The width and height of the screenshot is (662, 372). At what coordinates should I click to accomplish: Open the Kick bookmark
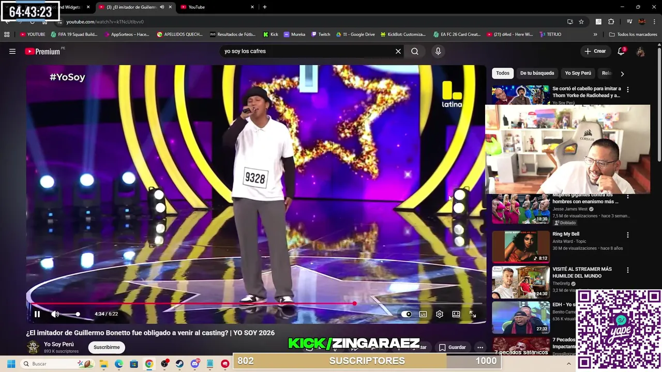pyautogui.click(x=270, y=35)
